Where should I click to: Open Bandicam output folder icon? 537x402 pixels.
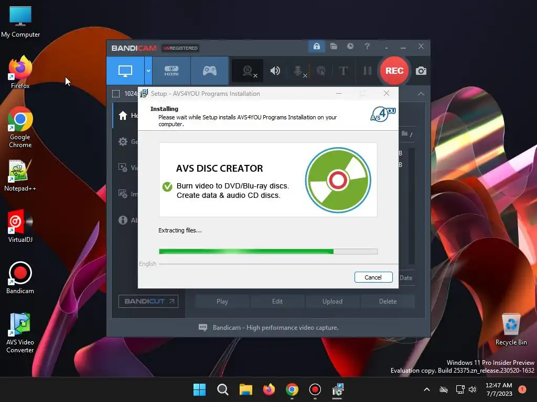click(334, 46)
